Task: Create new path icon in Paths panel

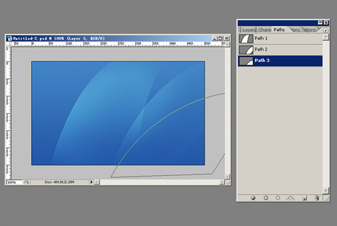Action: (x=305, y=198)
